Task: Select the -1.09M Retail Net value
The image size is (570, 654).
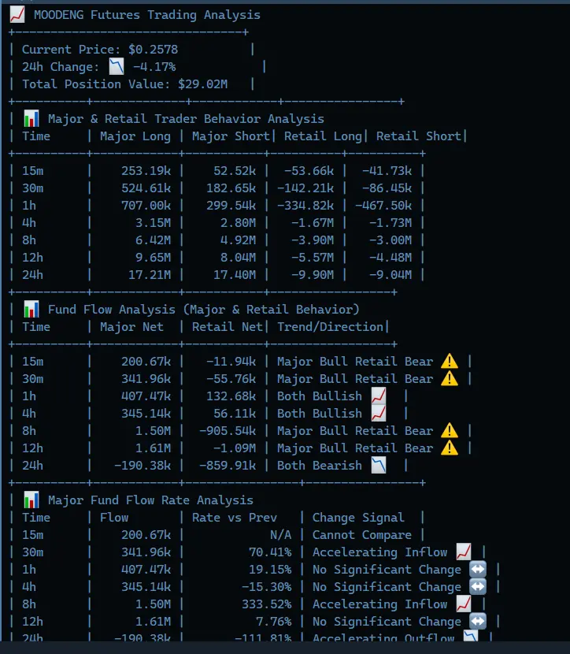Action: pos(235,448)
